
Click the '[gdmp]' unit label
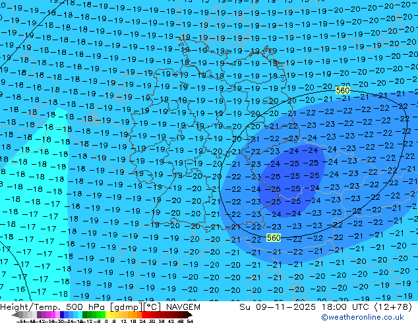(x=125, y=307)
